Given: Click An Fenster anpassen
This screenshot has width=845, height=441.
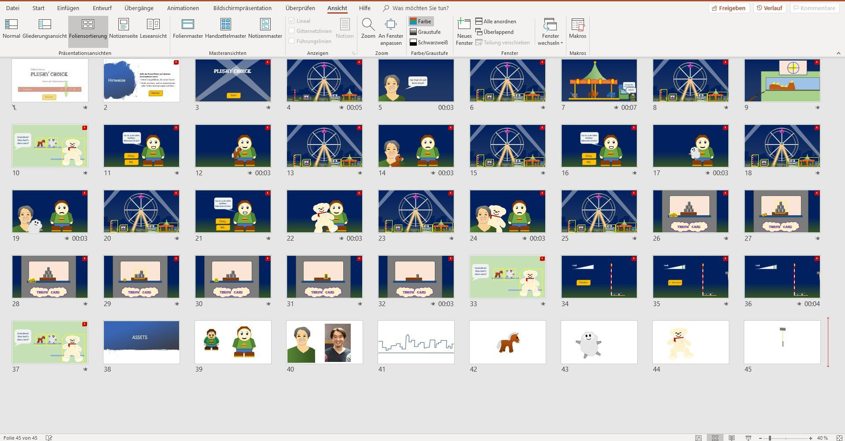Looking at the screenshot, I should point(391,32).
